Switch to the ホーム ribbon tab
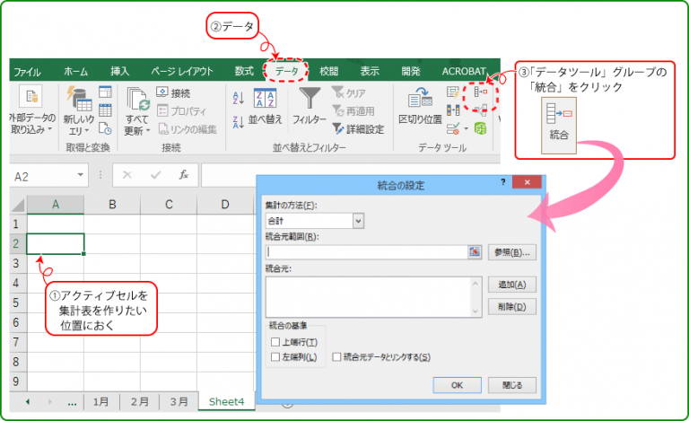 (75, 71)
